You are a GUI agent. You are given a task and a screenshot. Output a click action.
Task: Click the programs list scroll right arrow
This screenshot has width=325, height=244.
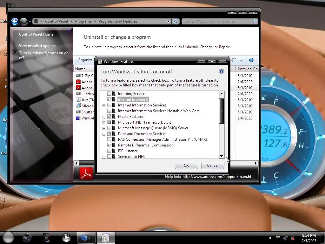[256, 163]
